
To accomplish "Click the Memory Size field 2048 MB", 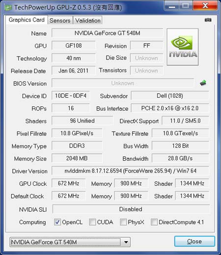I will click(x=77, y=158).
